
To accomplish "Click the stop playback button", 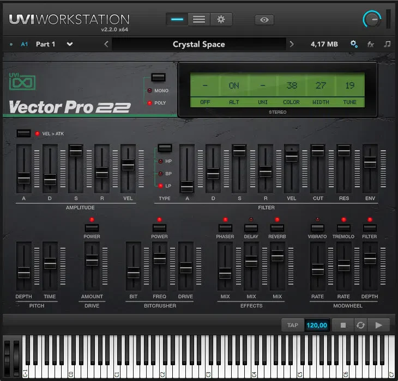I will pyautogui.click(x=343, y=325).
